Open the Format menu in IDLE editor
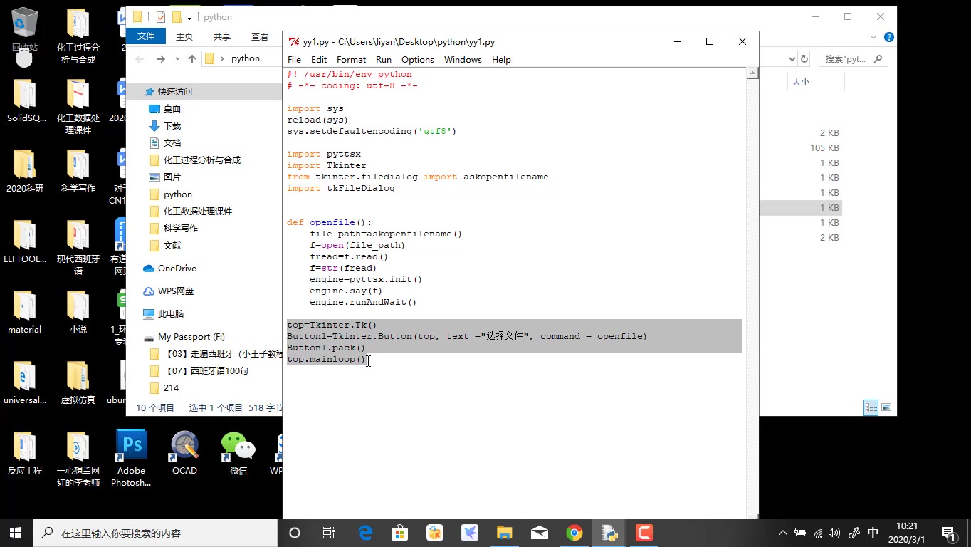The height and width of the screenshot is (547, 971). coord(351,59)
